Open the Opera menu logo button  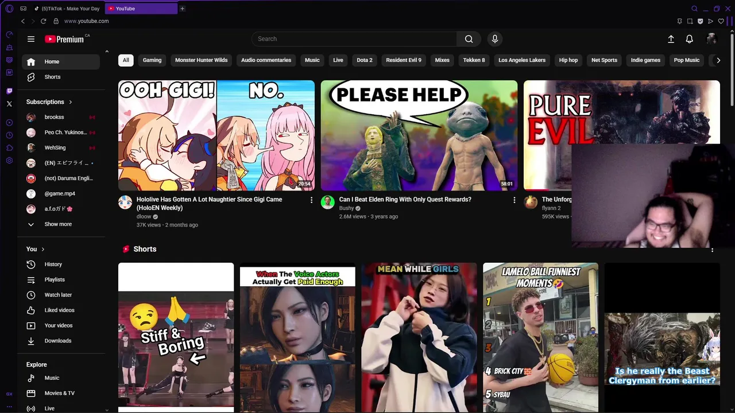tap(9, 9)
